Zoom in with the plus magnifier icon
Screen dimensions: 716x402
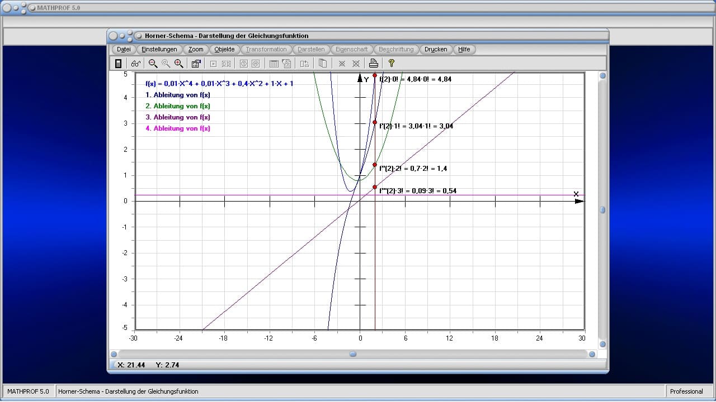point(178,64)
